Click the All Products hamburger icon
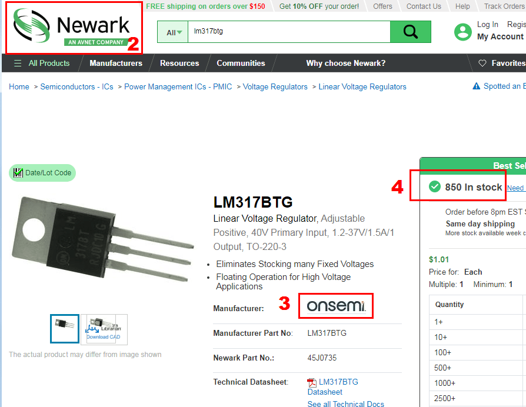Viewport: 526px width, 407px height. click(18, 63)
